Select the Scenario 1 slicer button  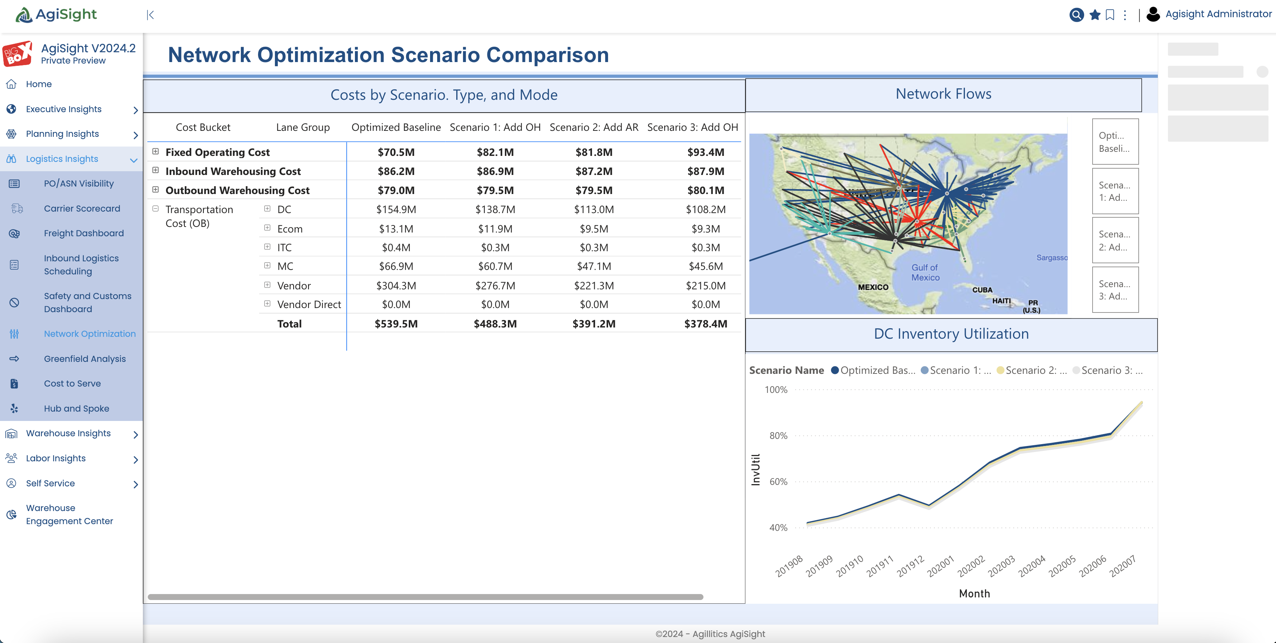(1115, 191)
